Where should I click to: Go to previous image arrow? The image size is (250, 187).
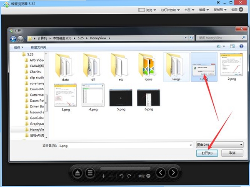click(160, 172)
